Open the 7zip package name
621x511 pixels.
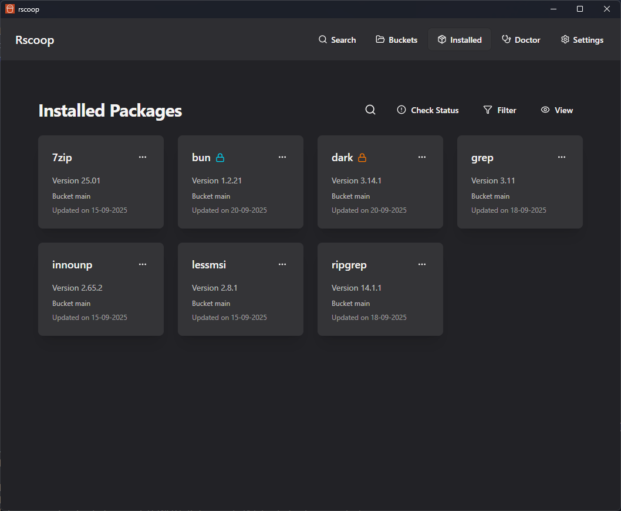(x=62, y=158)
